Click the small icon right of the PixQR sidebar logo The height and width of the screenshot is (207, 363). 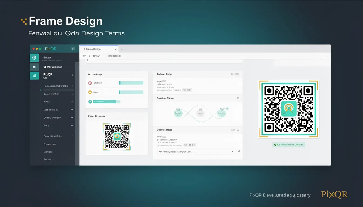[x=73, y=49]
